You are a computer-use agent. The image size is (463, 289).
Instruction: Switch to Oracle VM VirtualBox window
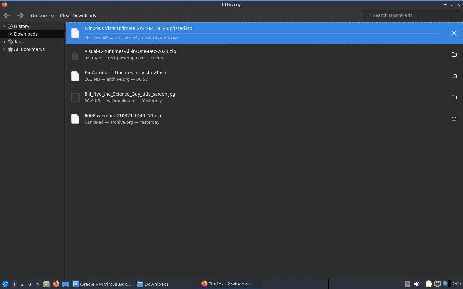tap(102, 284)
